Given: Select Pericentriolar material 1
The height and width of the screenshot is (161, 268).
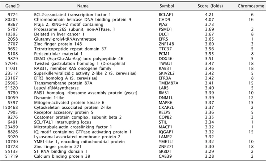Looking at the screenshot, I should [58, 54].
